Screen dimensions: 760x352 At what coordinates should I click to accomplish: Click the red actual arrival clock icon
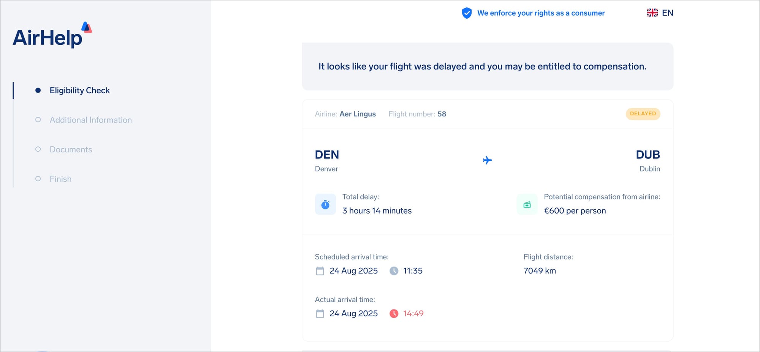tap(394, 314)
